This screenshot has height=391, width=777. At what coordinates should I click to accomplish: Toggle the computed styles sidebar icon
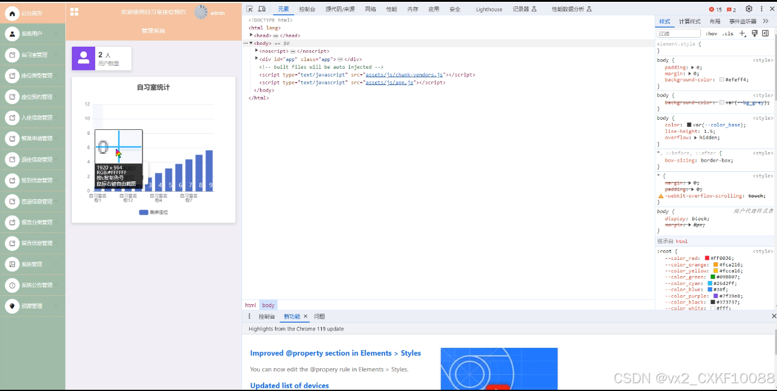(766, 34)
